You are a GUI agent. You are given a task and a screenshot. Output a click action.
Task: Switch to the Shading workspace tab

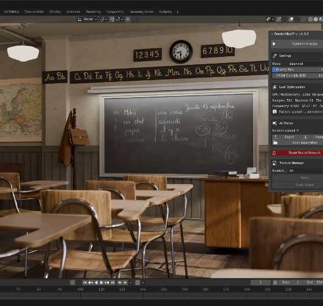pos(55,12)
